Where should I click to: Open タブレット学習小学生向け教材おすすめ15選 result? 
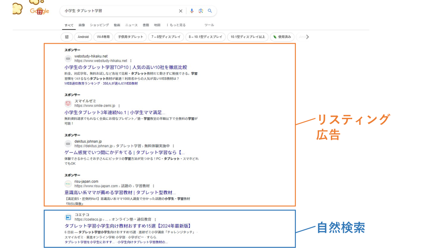128,226
